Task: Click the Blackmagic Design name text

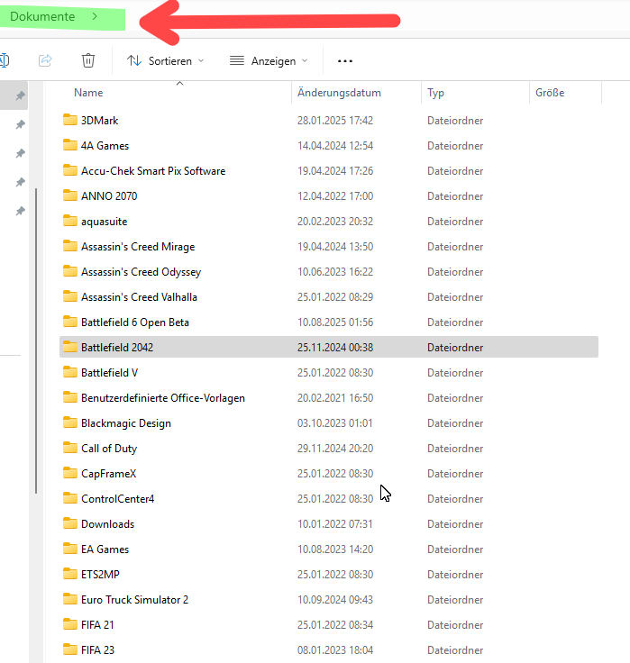Action: coord(126,423)
